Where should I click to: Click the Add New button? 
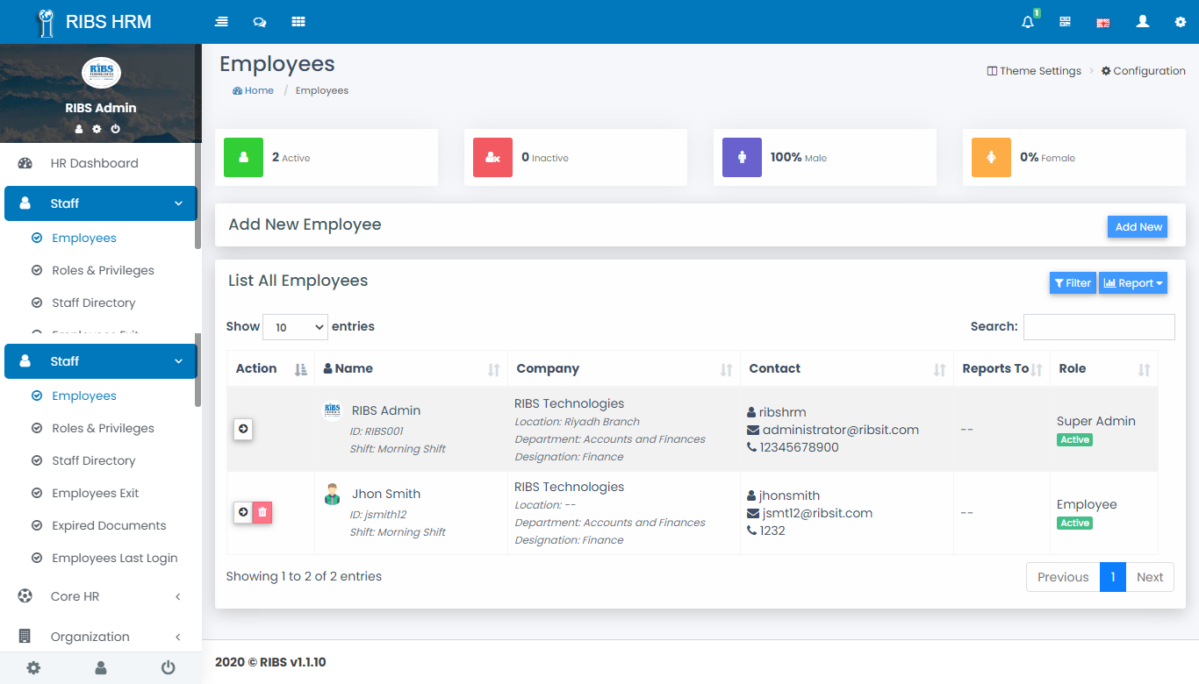(1138, 227)
